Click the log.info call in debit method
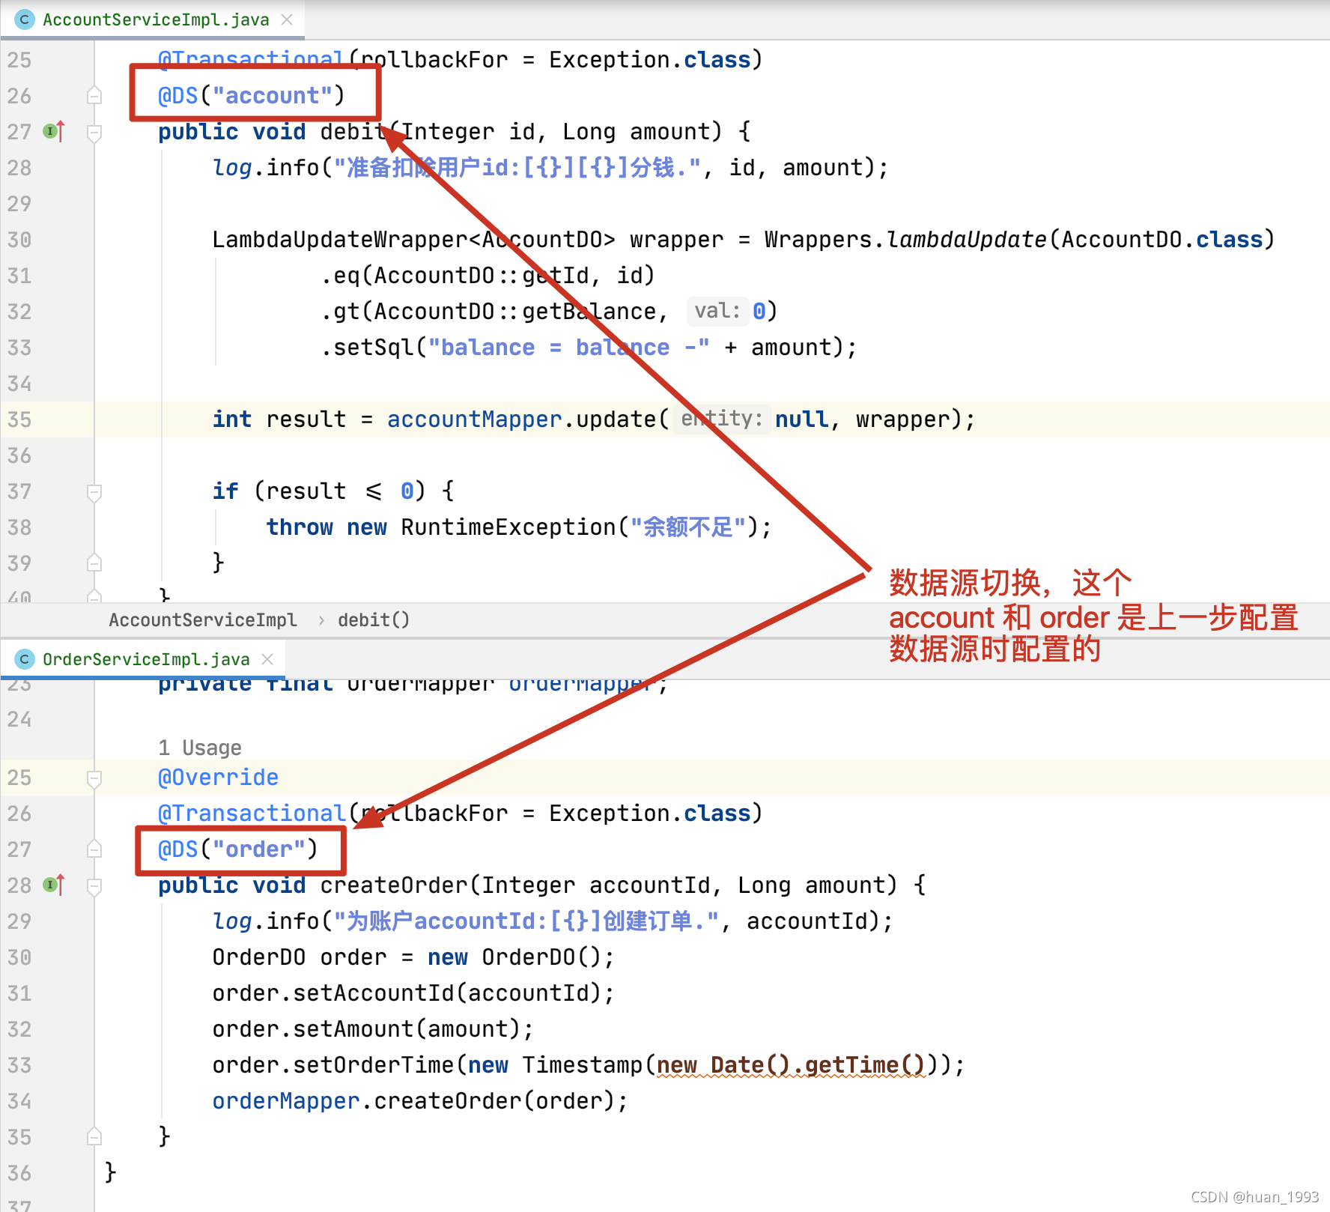The image size is (1330, 1212). coord(550,168)
